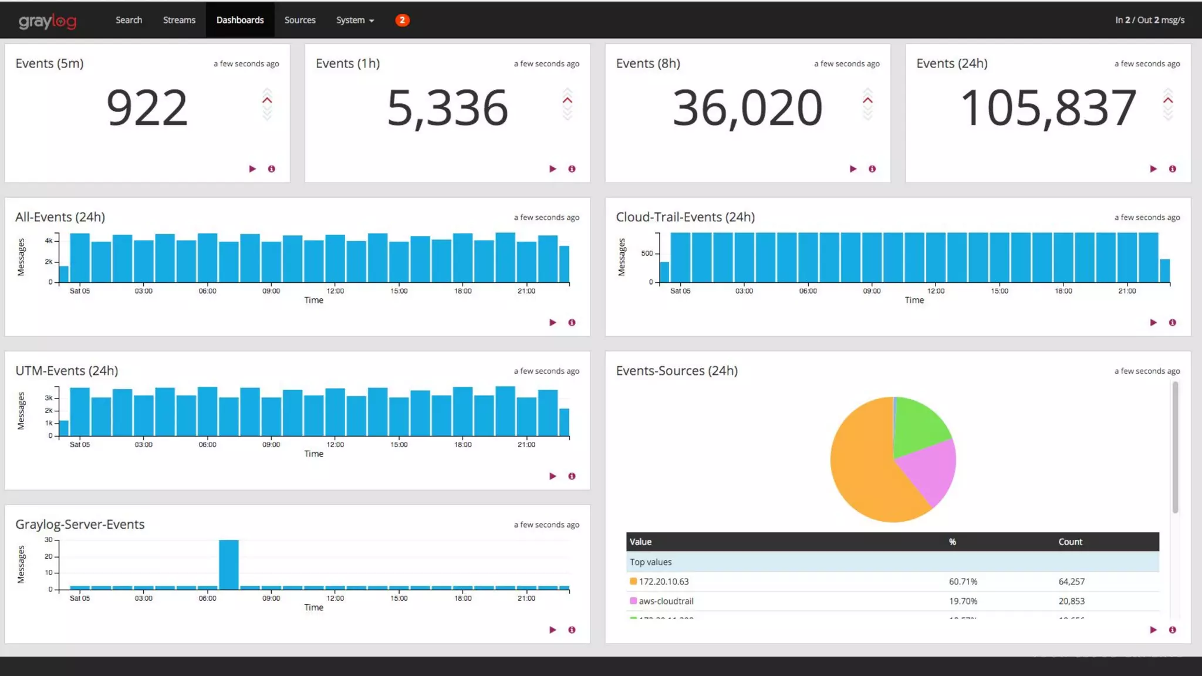Show info for Cloud-Trail-Events (24h) chart

point(1172,323)
